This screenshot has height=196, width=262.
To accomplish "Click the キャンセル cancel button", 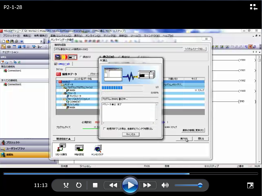I will click(x=130, y=134).
